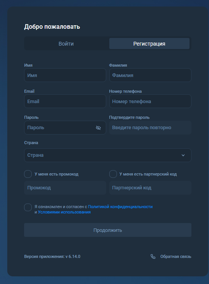Open the Политикой конфиденциальности link
Screen dimensions: 209x284
point(120,207)
